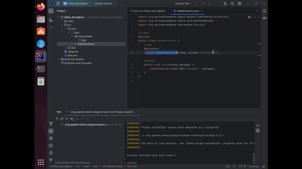Collapse the java folder
The width and height of the screenshot is (302, 169).
coord(69,32)
